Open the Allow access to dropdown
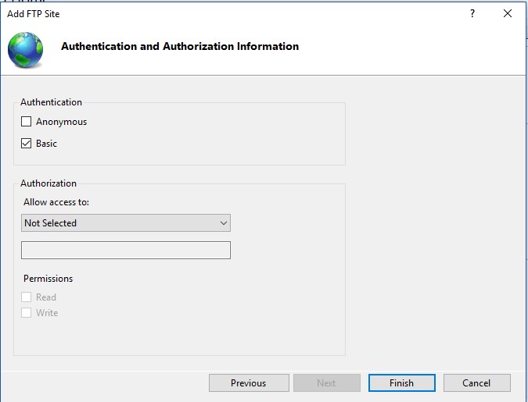The height and width of the screenshot is (402, 528). 126,222
